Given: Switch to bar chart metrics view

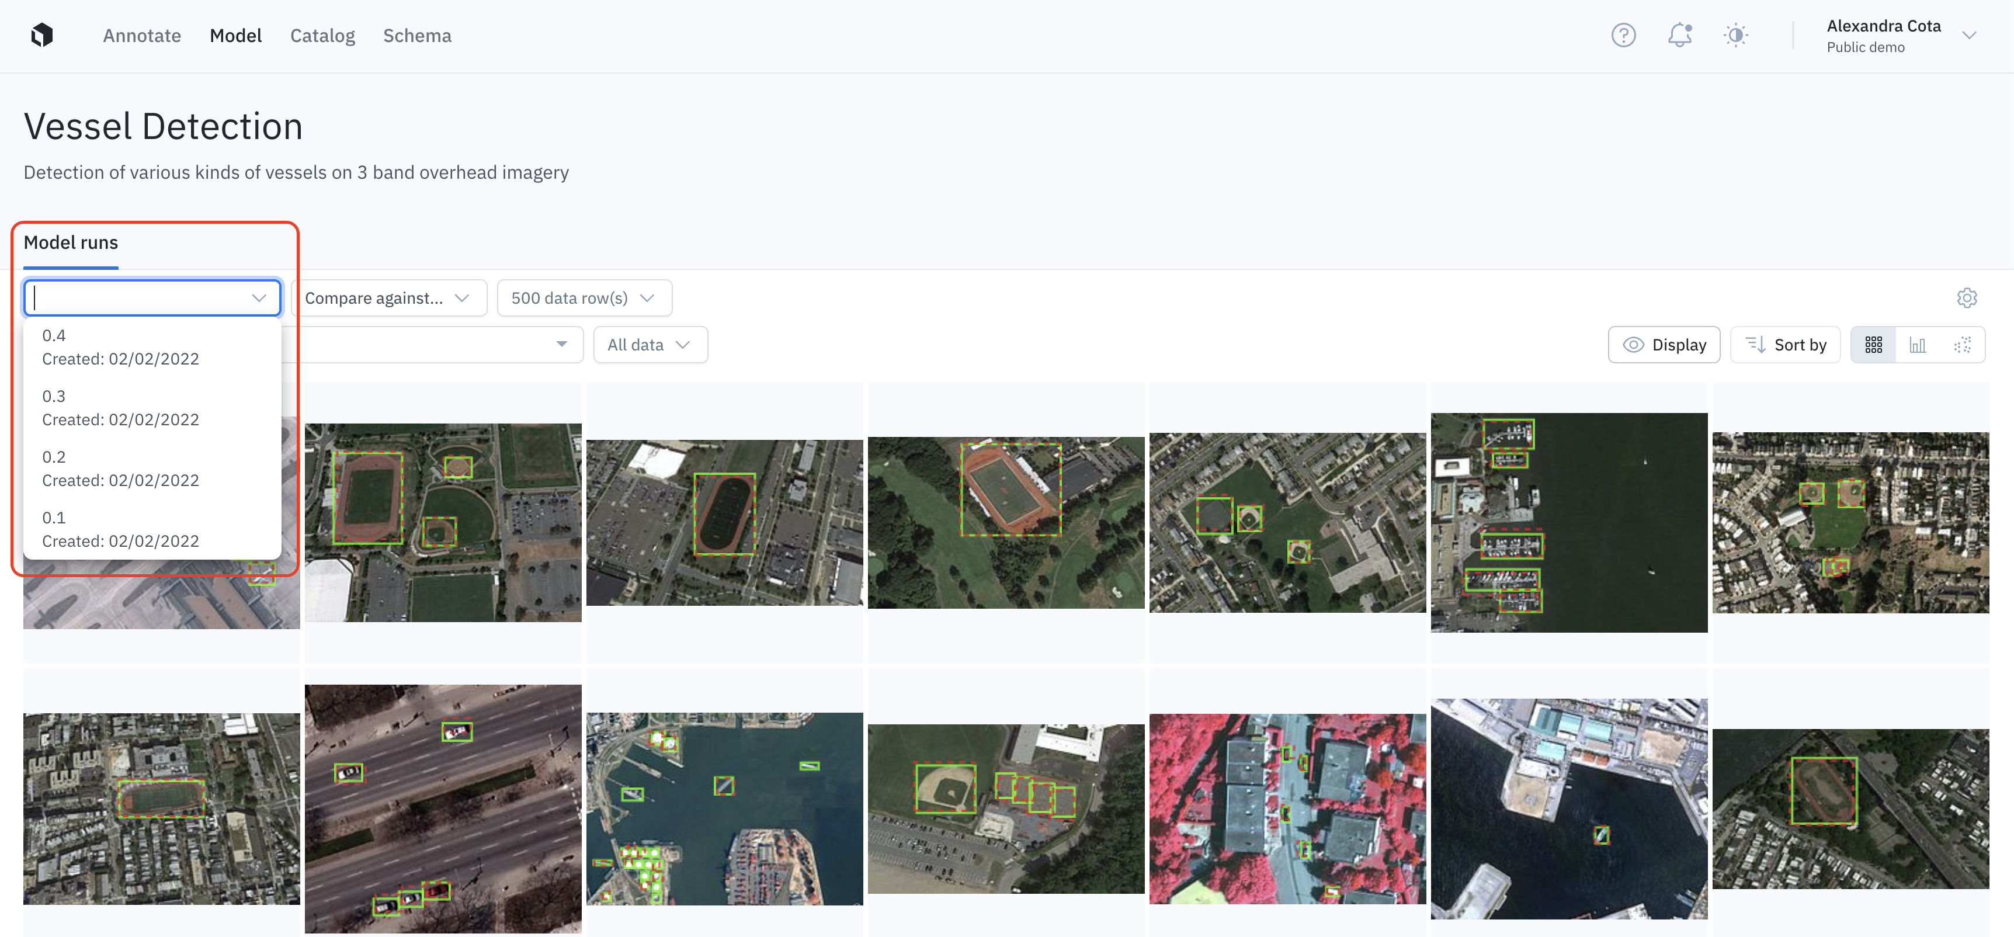Looking at the screenshot, I should click(x=1918, y=345).
